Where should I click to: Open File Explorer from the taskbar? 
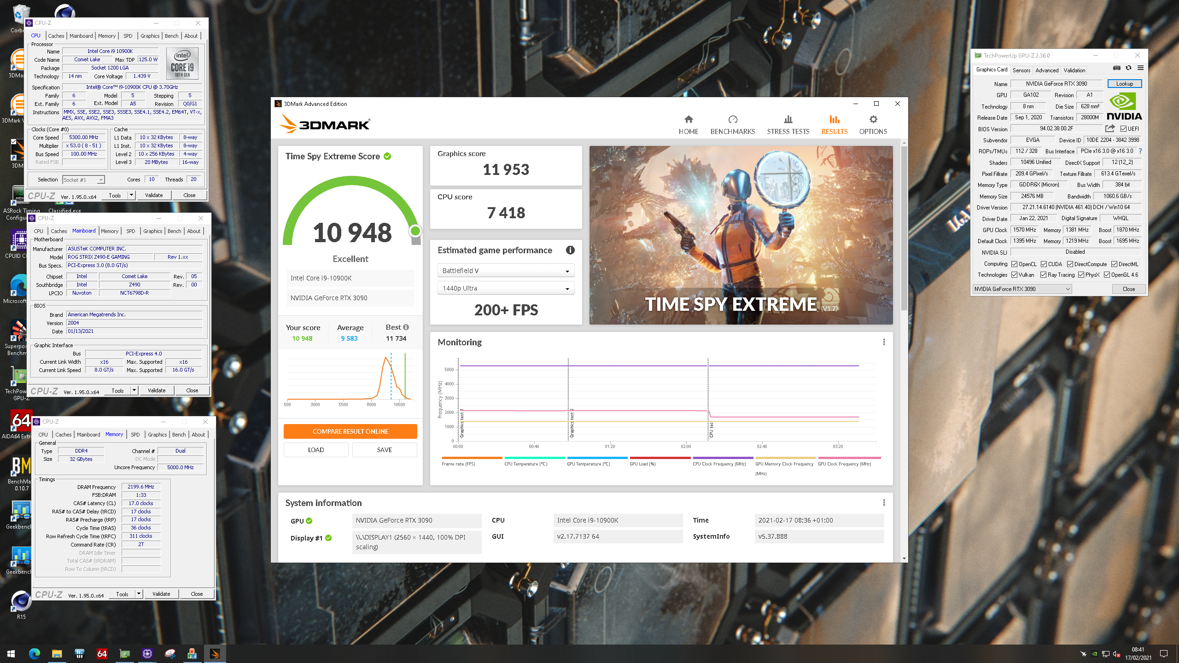click(57, 653)
